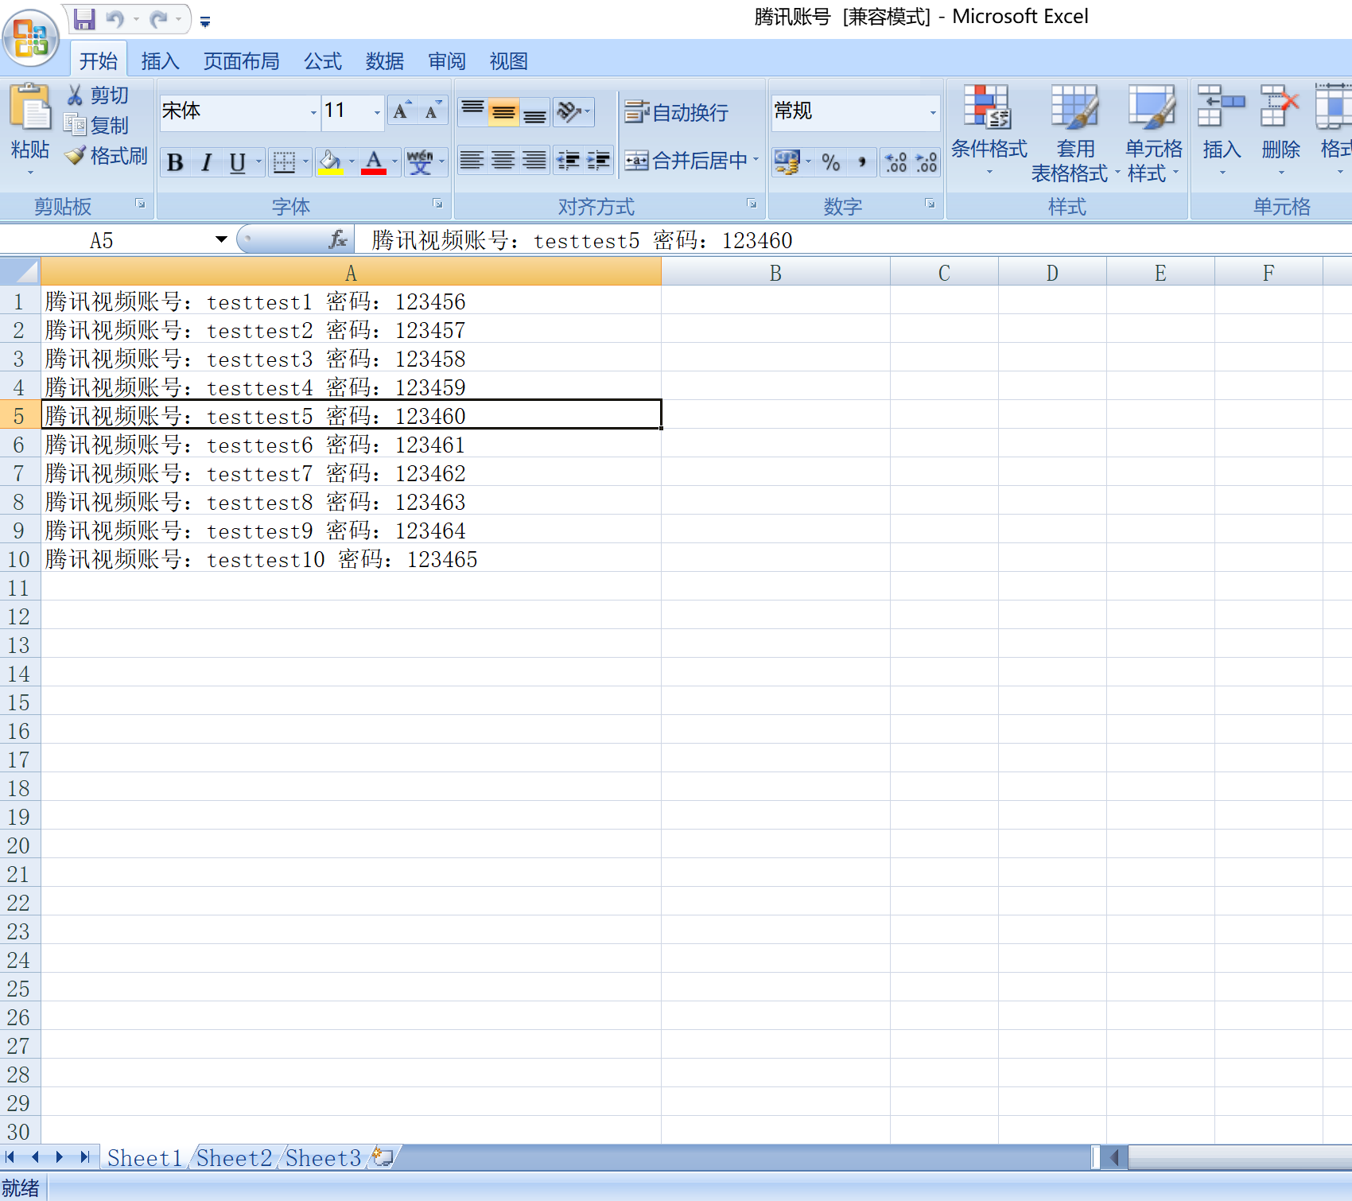Increase font size with the large A
Image resolution: width=1352 pixels, height=1201 pixels.
click(x=402, y=111)
